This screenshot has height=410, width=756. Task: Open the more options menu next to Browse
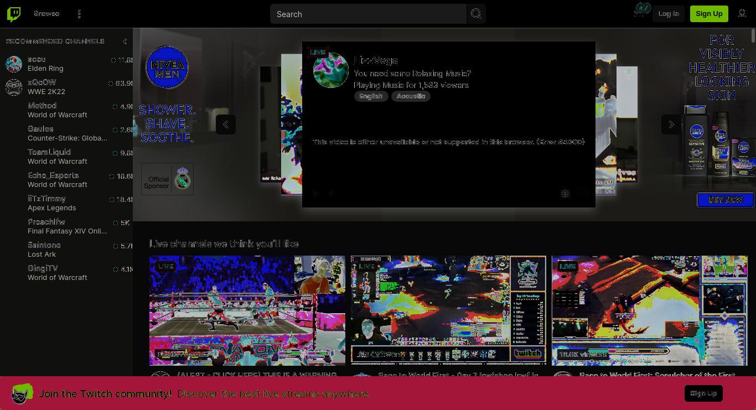click(79, 14)
